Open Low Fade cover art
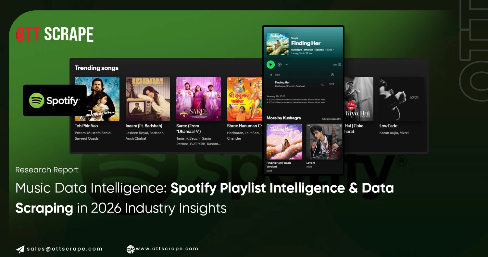Screen dimensions: 488x257 [x=402, y=99]
